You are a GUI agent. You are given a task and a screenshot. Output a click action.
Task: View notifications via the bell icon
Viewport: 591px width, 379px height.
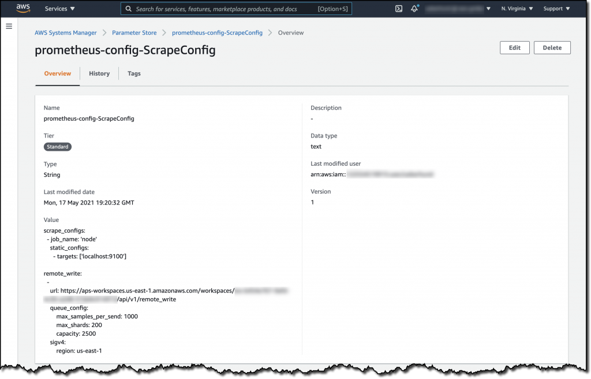(414, 9)
